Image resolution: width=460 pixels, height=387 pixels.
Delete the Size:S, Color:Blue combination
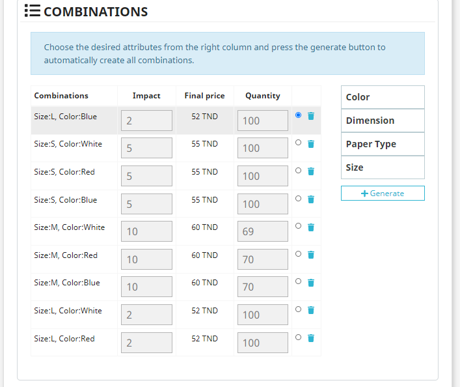click(311, 199)
